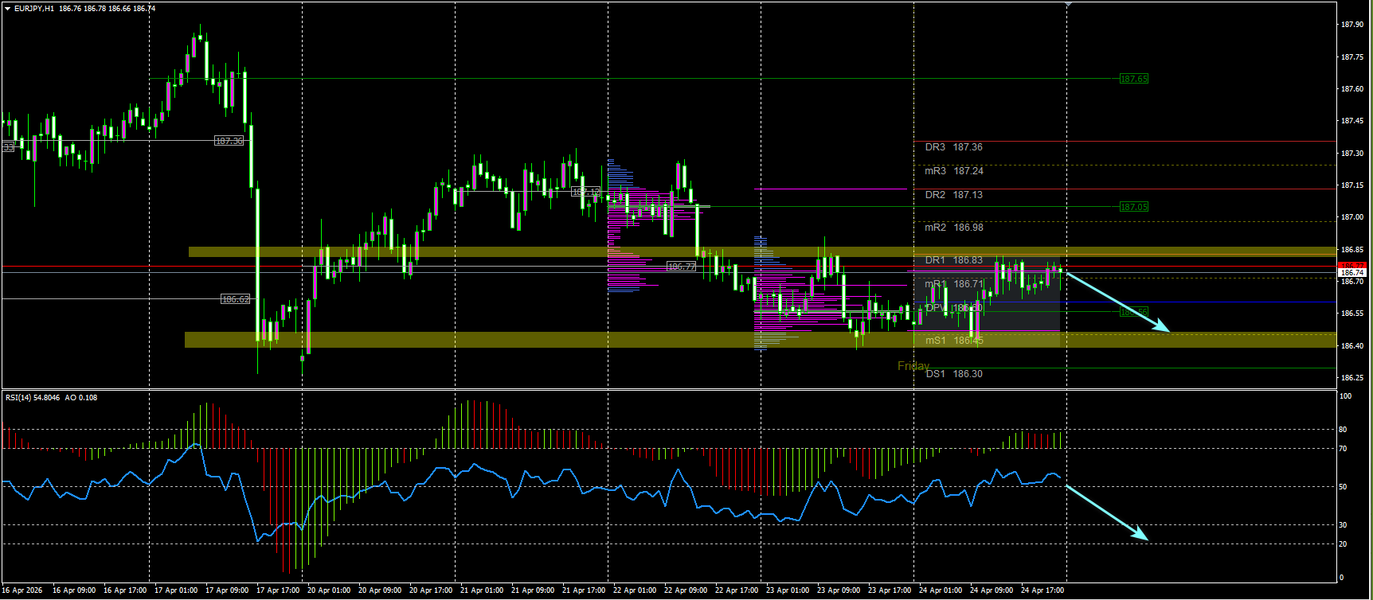The width and height of the screenshot is (1373, 600).
Task: Click the current price 186.74 scale tag
Action: click(x=1352, y=273)
